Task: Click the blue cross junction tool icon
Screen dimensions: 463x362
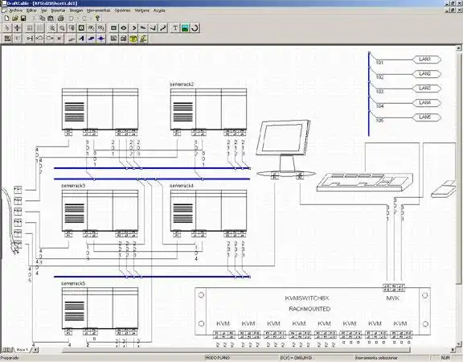Action: [x=101, y=39]
